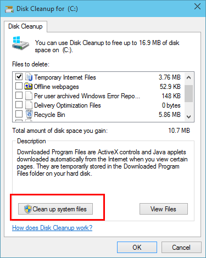Enable the Recycle Bin checkbox
The height and width of the screenshot is (258, 206).
point(19,114)
